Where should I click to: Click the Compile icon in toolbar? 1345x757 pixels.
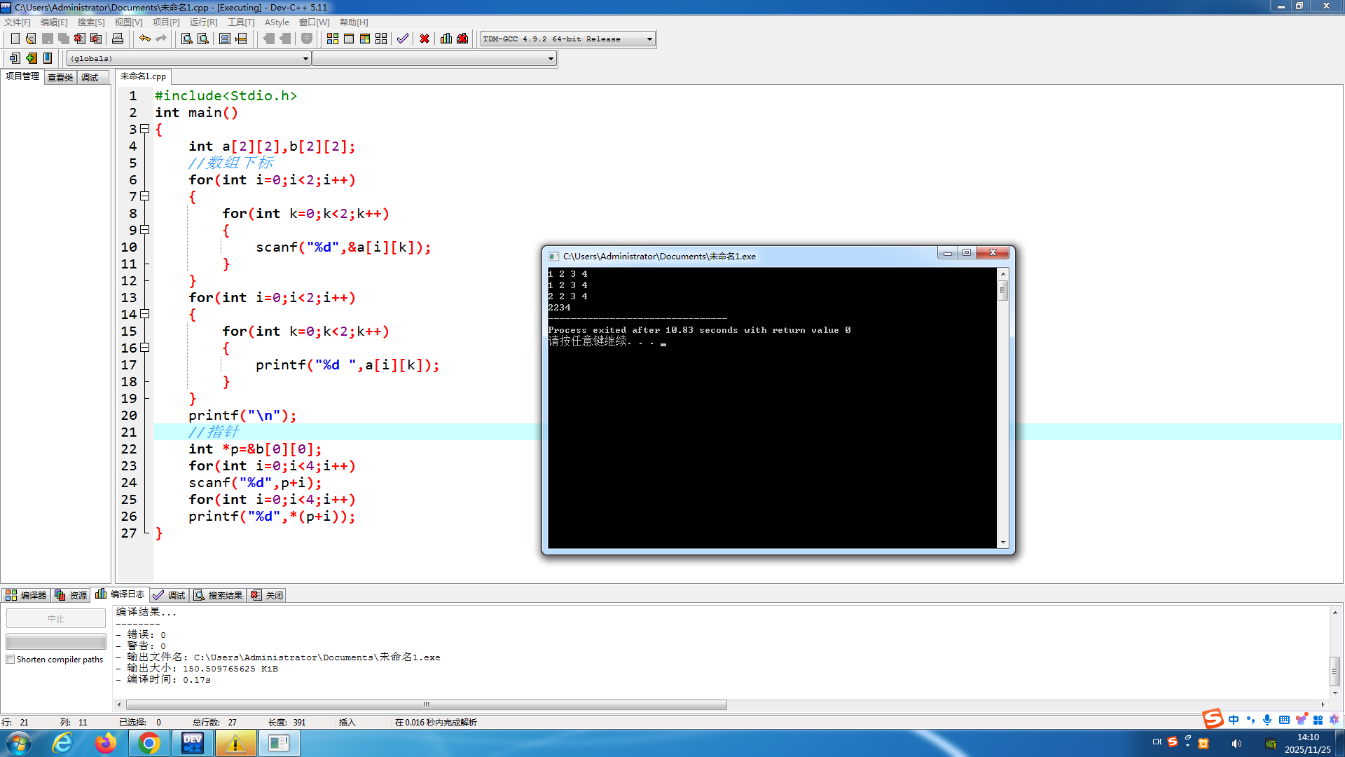click(333, 39)
